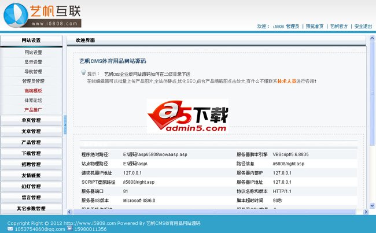Collapse the 网站设置 sidebar section
Screen dimensions: 376x233
click(31, 40)
